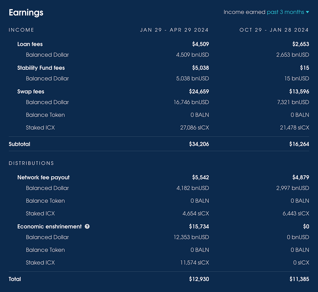Select the $12,930 total amount
This screenshot has width=318, height=292.
(199, 279)
